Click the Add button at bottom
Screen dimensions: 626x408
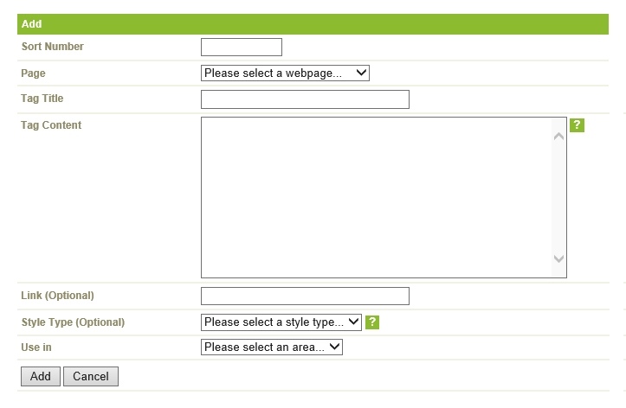click(41, 377)
